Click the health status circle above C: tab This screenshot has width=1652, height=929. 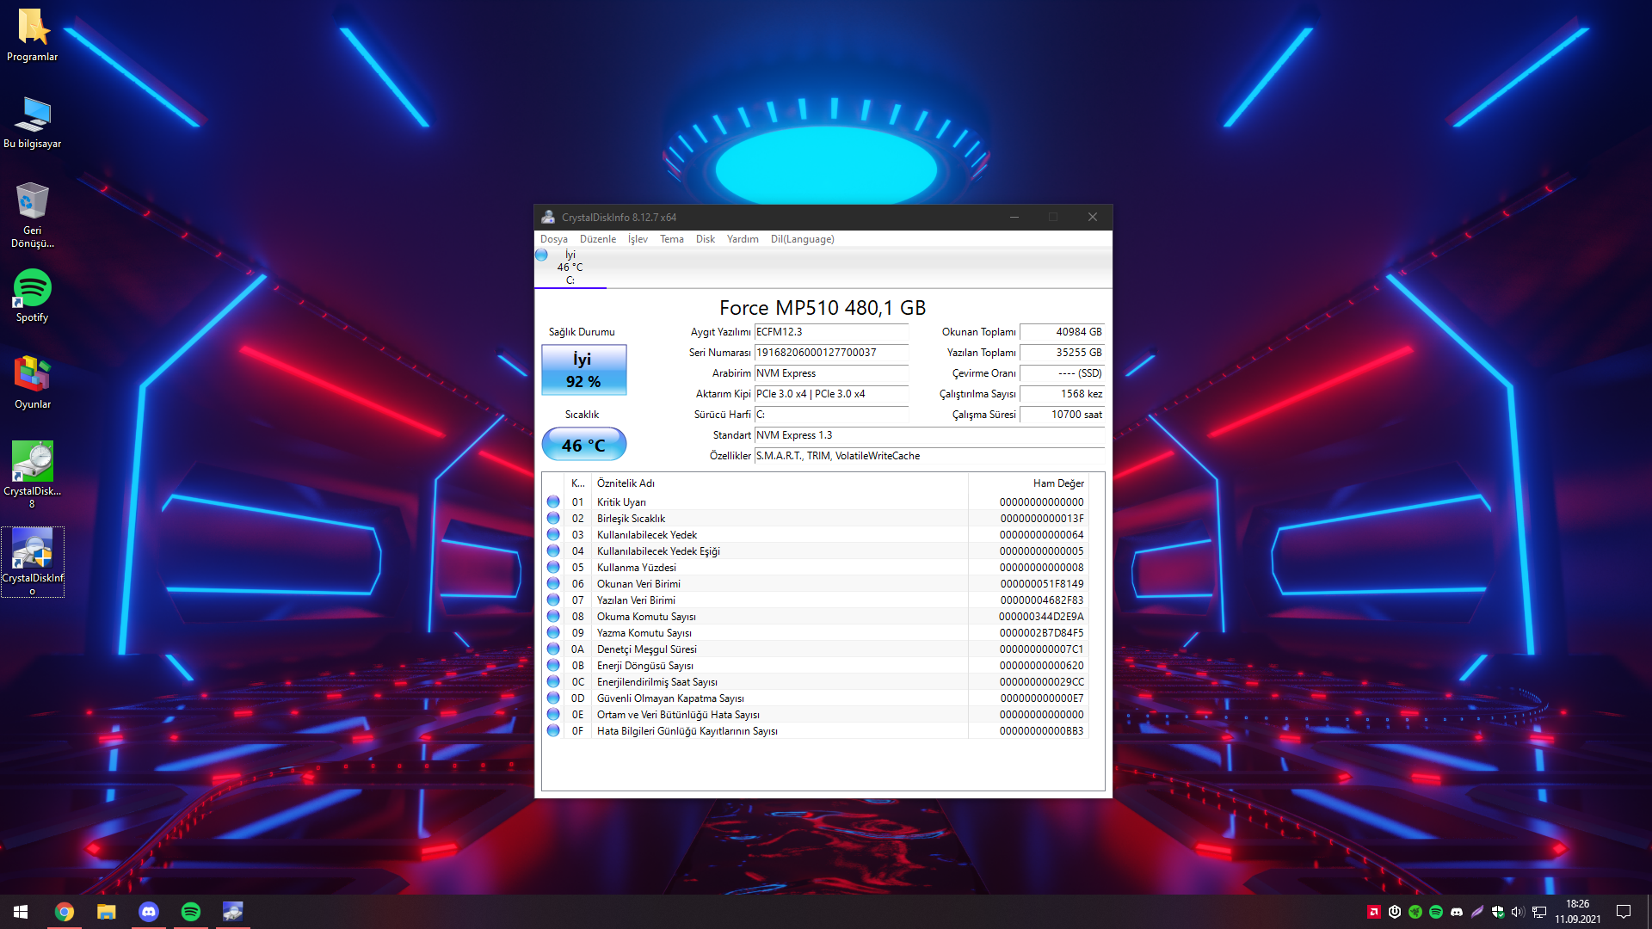tap(541, 255)
